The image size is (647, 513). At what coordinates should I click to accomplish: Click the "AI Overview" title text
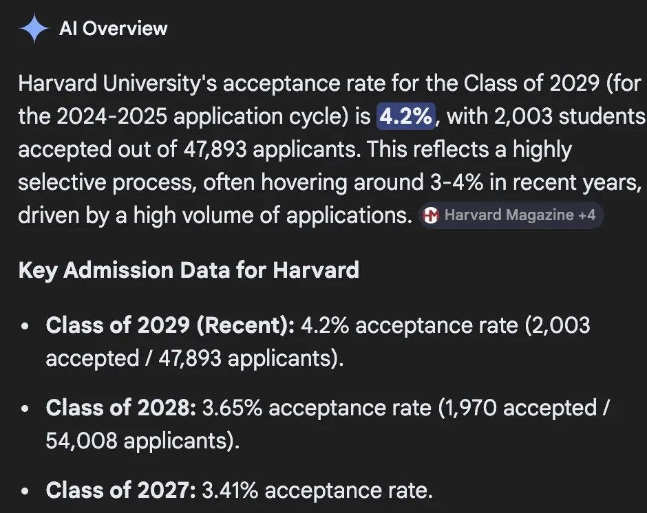(114, 28)
